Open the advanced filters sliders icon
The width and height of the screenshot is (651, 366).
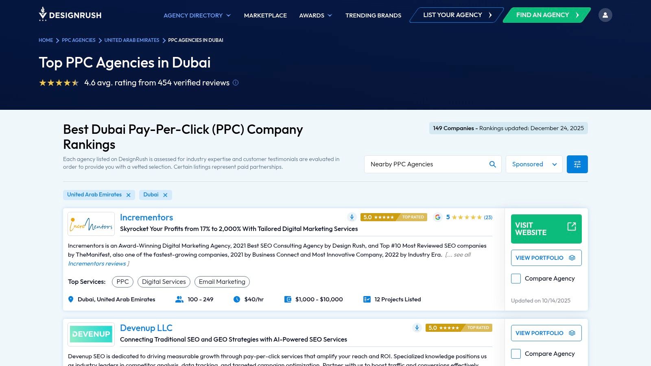coord(577,164)
